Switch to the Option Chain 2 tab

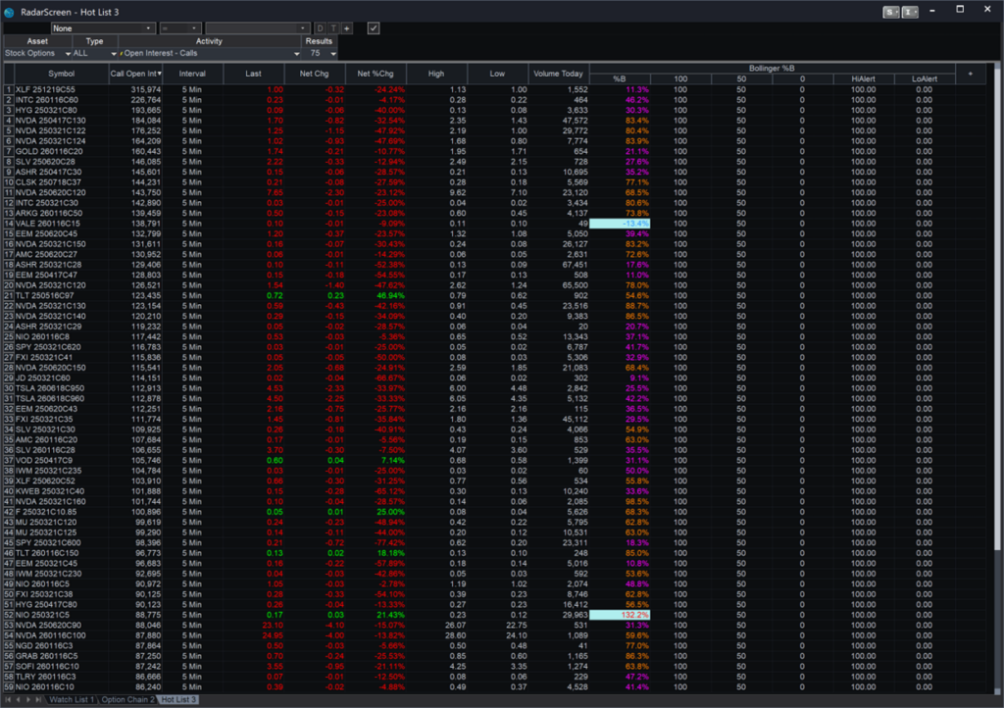[x=128, y=699]
